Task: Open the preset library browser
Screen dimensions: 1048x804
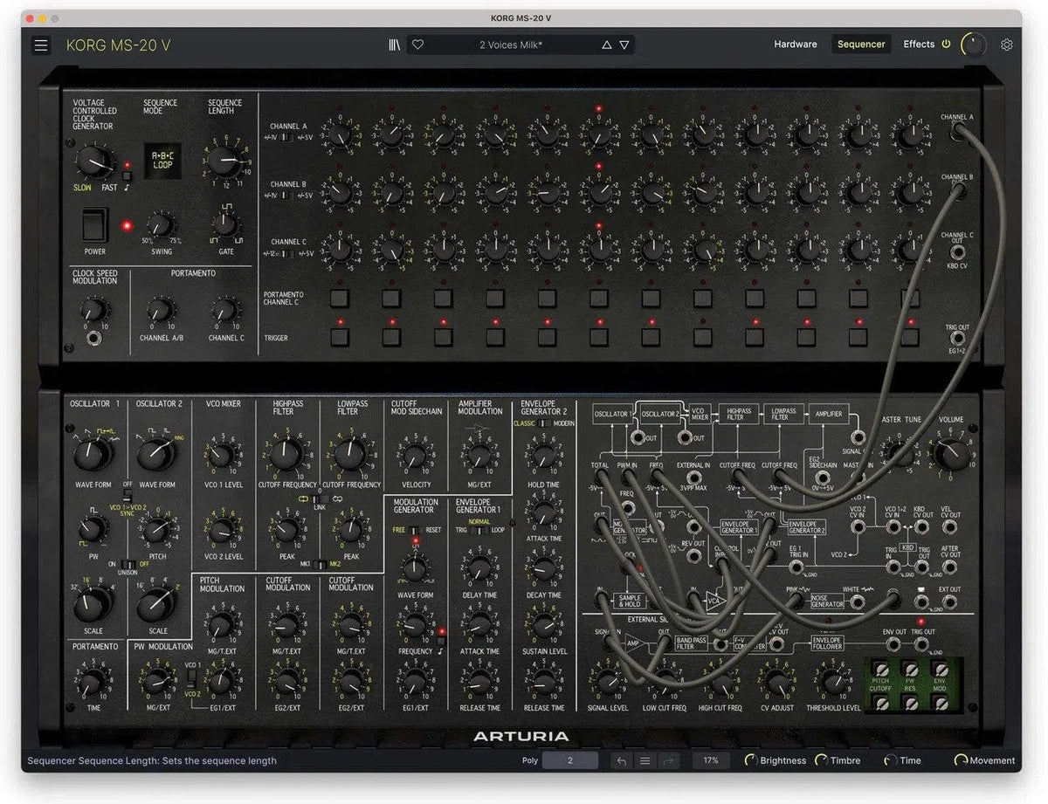Action: (394, 44)
